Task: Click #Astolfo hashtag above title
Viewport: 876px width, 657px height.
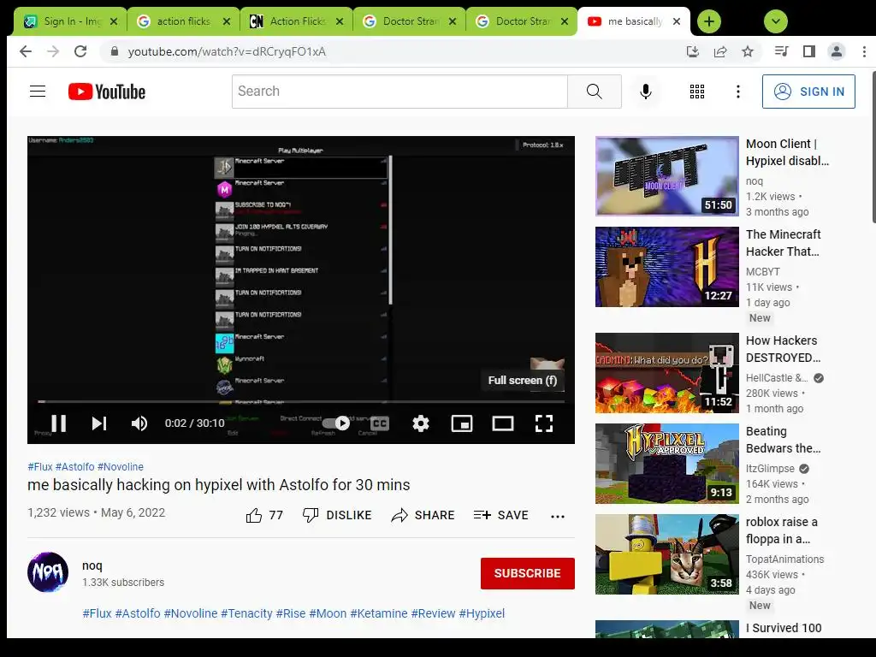Action: pos(75,466)
